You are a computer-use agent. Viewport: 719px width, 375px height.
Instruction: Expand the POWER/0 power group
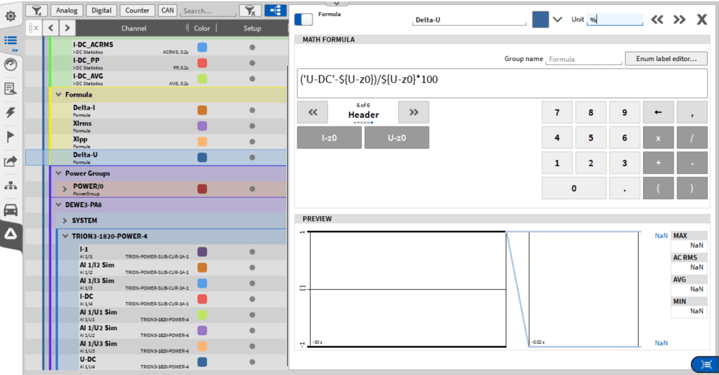[x=65, y=189]
